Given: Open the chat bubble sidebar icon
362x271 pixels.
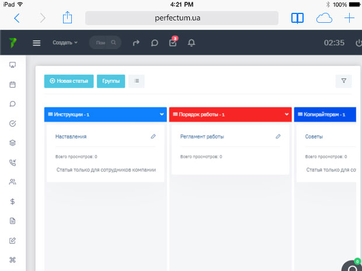Looking at the screenshot, I should coord(12,104).
